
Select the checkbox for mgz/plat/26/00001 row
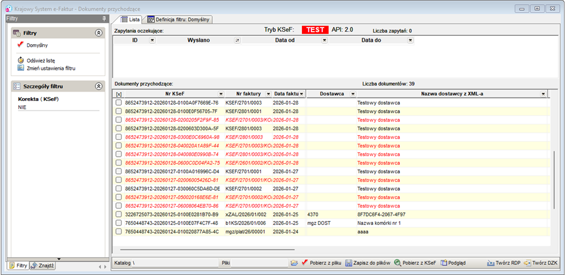tap(118, 232)
